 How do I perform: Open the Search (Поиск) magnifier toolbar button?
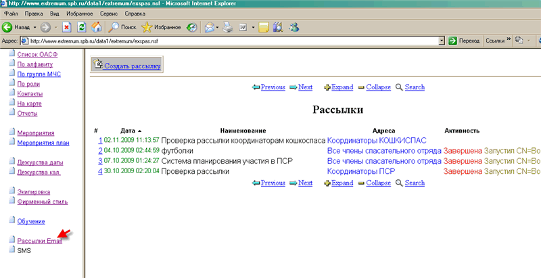coord(122,27)
